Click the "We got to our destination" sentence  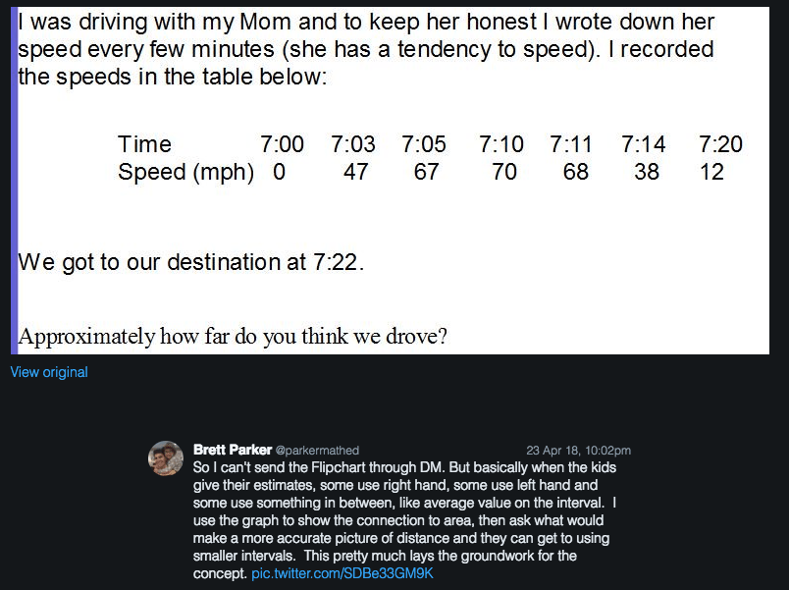click(191, 262)
